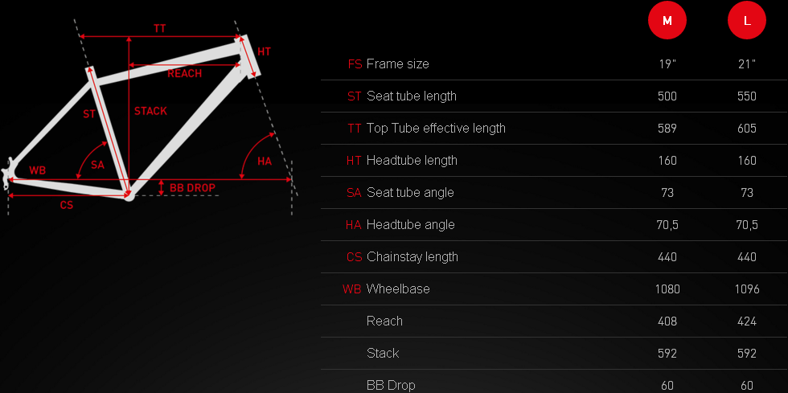
Task: Click the SA angle label on diagram
Action: point(97,164)
